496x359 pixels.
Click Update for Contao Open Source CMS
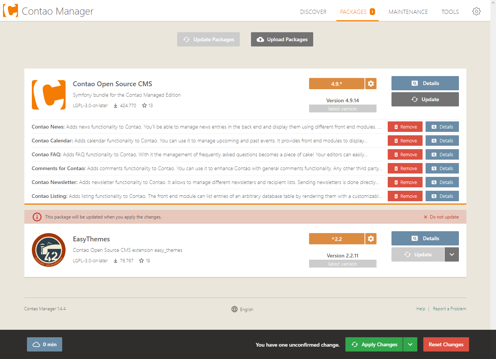[x=425, y=99]
